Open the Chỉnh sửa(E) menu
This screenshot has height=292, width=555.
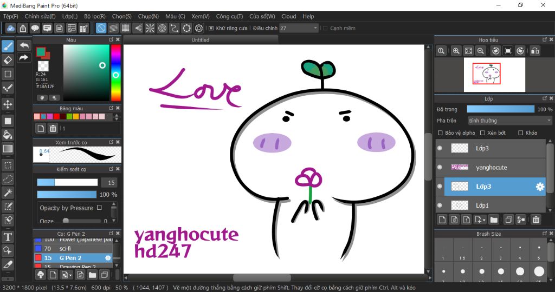click(x=40, y=16)
